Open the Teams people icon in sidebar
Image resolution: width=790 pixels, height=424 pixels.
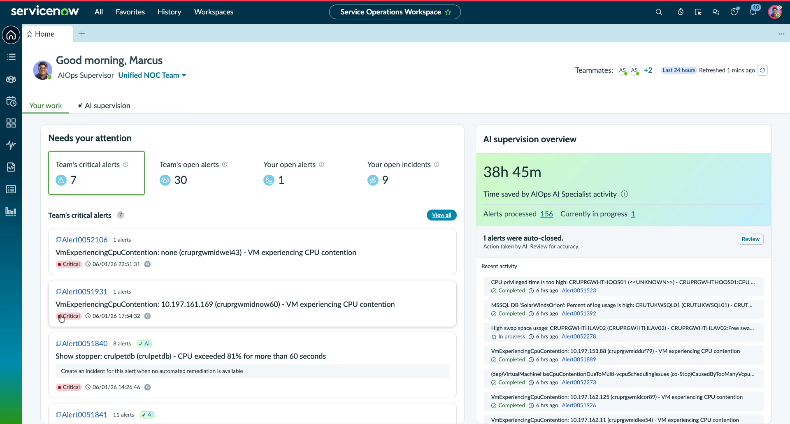click(11, 79)
